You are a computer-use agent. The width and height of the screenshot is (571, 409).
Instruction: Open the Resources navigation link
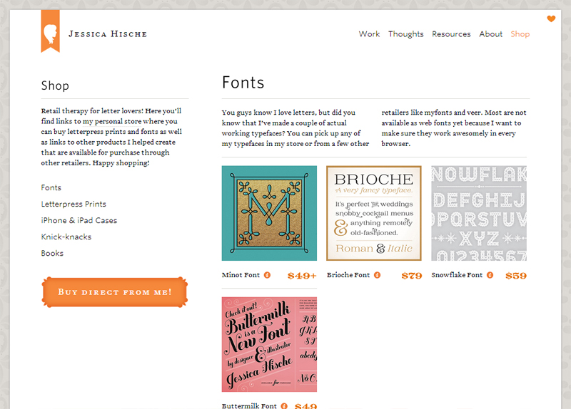coord(451,34)
